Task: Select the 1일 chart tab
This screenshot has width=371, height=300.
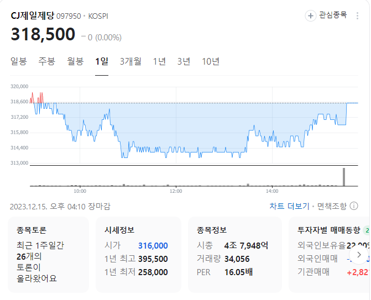Action: (102, 61)
